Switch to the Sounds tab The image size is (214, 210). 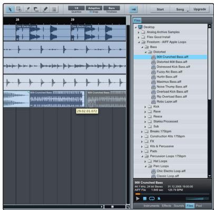coord(179,206)
